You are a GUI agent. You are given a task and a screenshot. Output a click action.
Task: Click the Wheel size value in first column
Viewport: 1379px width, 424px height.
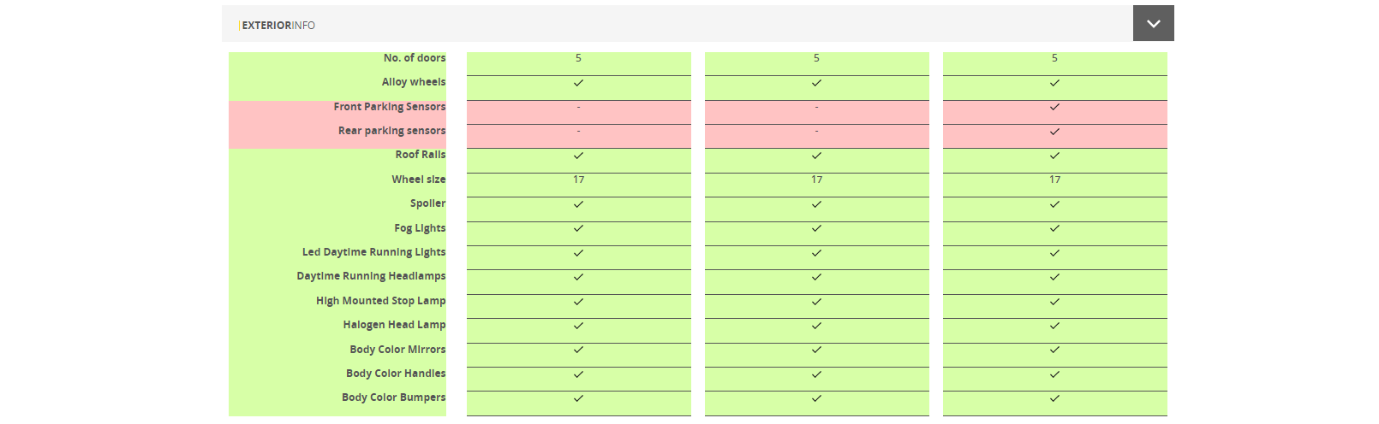578,180
